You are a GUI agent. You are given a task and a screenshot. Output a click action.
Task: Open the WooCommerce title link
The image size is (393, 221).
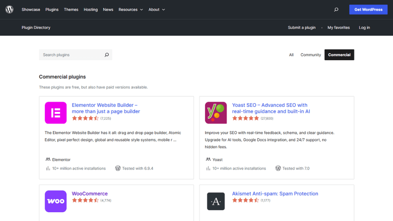point(89,194)
